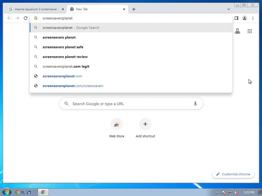262x196 pixels.
Task: Click the 'Search Google or type a URL' box
Action: coord(131,104)
